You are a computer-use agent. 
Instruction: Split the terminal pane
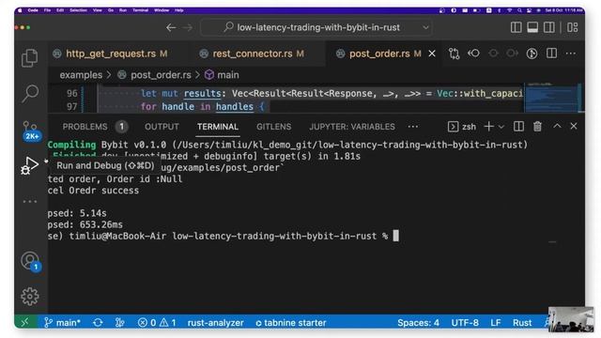click(518, 127)
